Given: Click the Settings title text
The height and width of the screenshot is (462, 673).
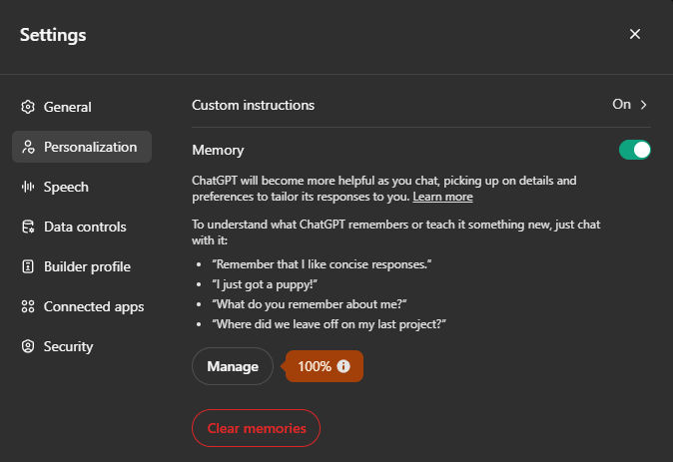Looking at the screenshot, I should pyautogui.click(x=53, y=35).
